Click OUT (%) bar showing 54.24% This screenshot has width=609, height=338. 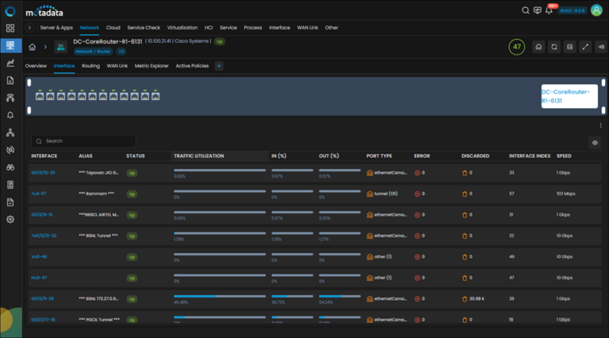click(340, 297)
